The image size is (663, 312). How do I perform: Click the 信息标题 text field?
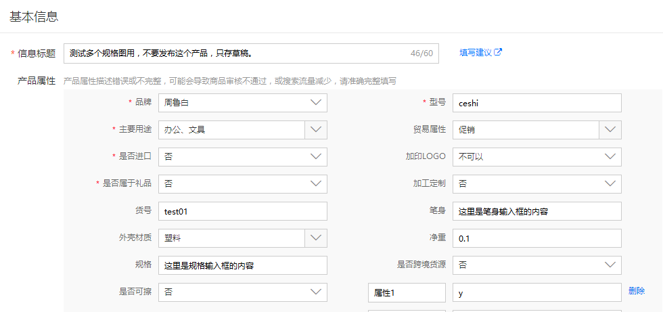click(237, 53)
